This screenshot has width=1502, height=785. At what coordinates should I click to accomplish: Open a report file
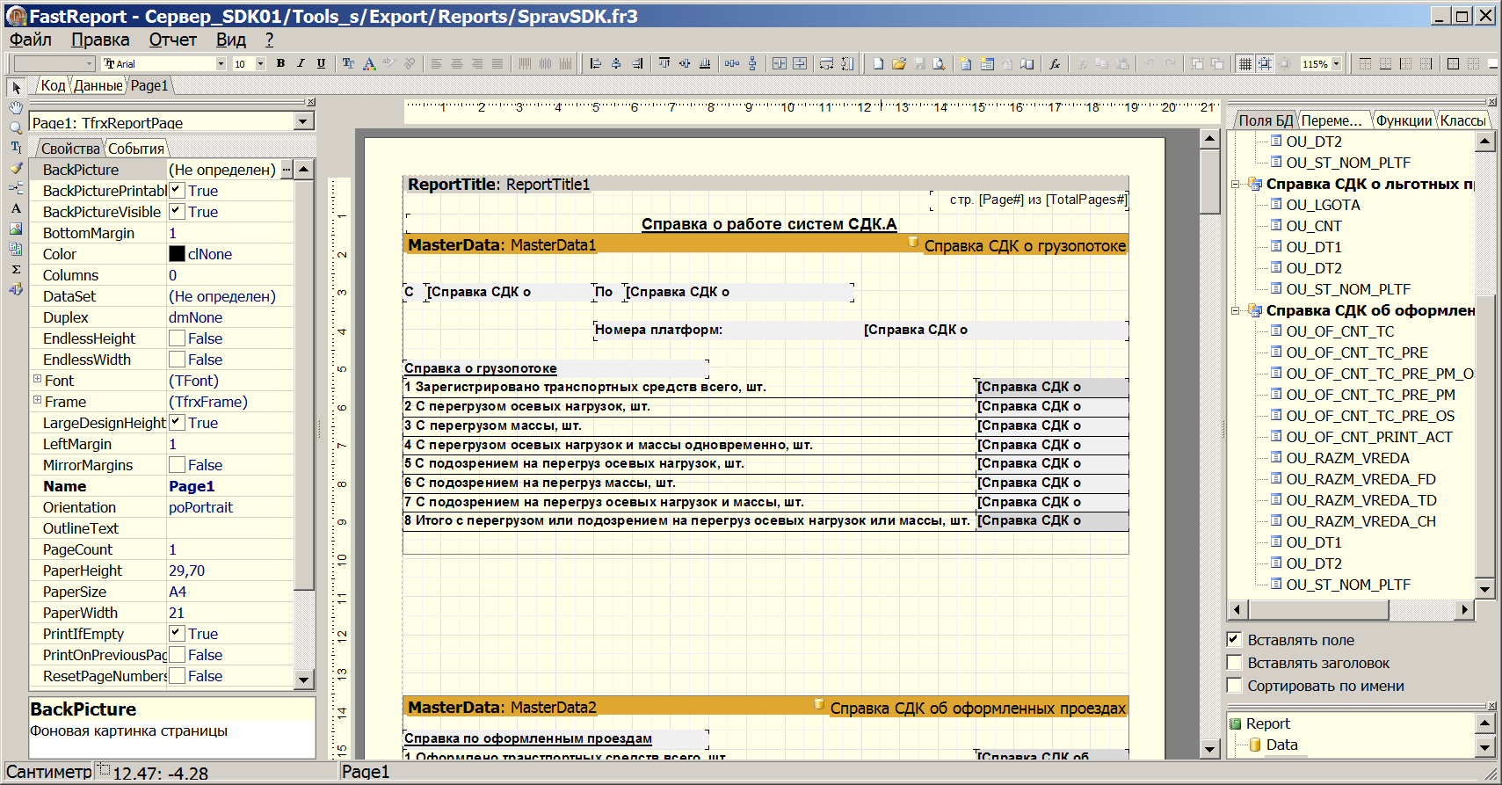[898, 63]
